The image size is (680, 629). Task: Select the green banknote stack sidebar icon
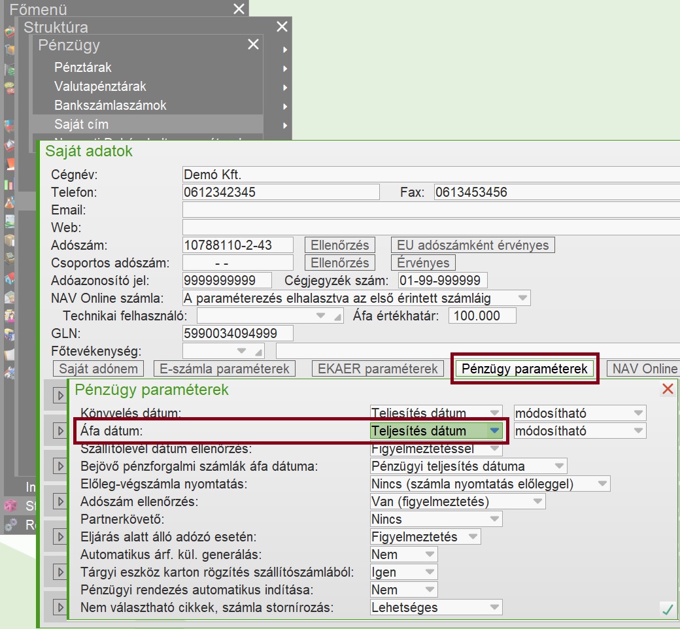click(9, 69)
